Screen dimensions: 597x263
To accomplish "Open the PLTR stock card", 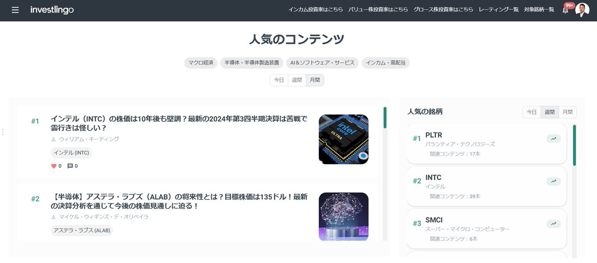I will (x=487, y=144).
